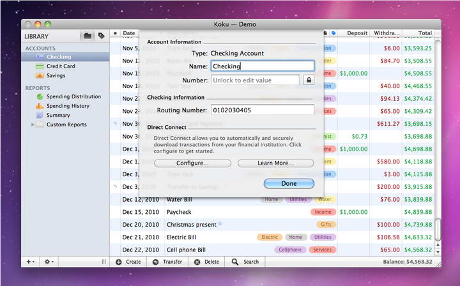Select the Cell phone Bill transaction
This screenshot has height=286, width=460.
pyautogui.click(x=272, y=250)
